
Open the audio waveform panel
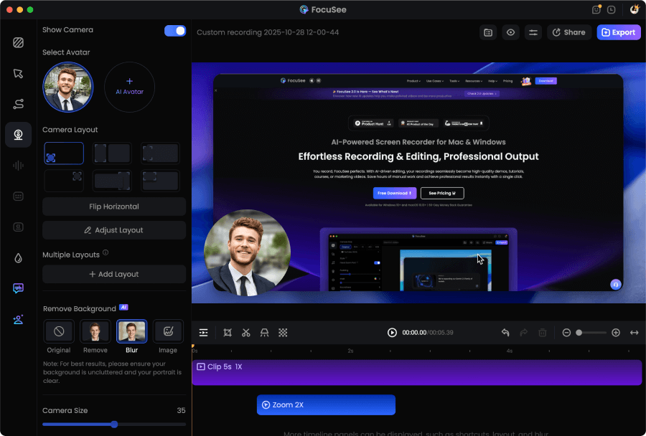(18, 166)
